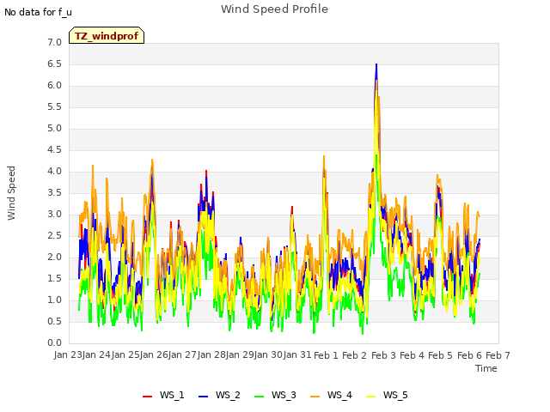Click the Jan 23 x-axis date label

click(68, 355)
